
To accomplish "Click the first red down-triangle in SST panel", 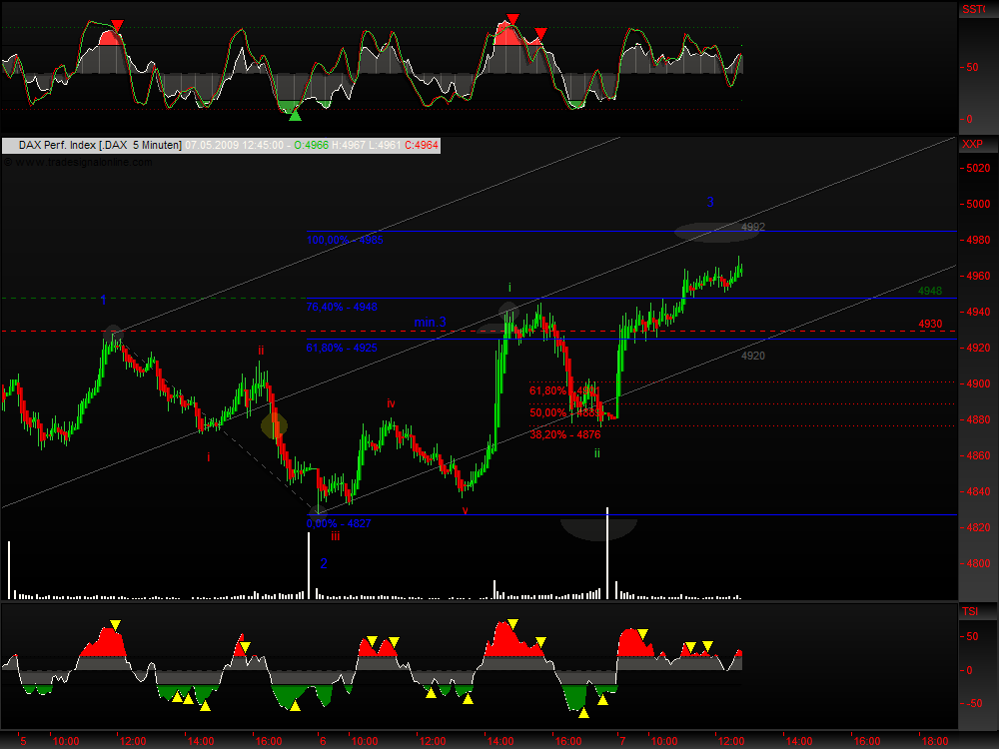I will pyautogui.click(x=118, y=25).
